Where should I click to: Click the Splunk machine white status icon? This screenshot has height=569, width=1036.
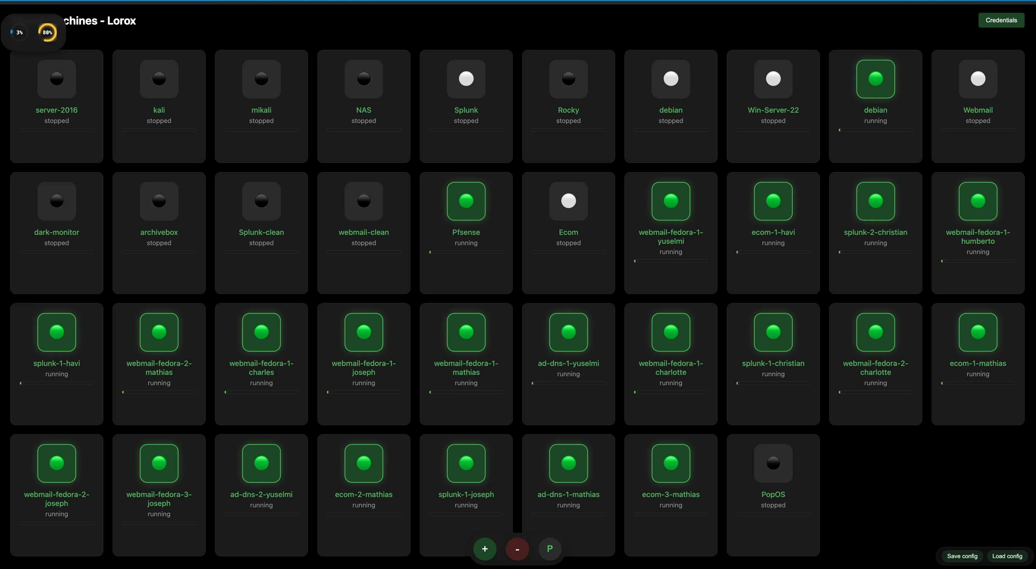point(466,79)
